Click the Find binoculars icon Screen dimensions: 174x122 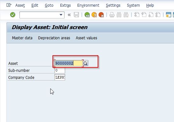point(119,15)
